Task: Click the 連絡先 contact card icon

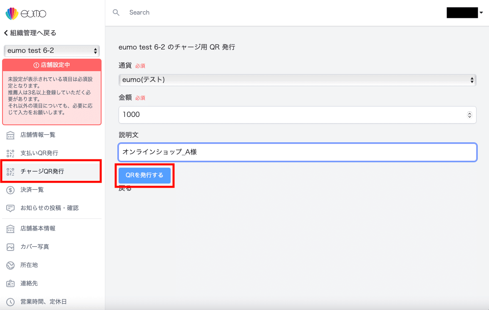Action: (10, 283)
